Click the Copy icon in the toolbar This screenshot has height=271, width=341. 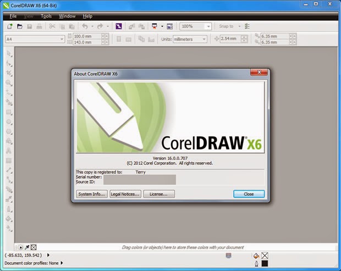click(x=62, y=26)
